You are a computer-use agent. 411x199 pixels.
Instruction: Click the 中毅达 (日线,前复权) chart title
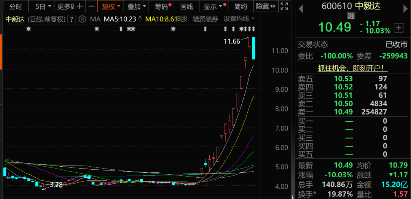point(35,19)
